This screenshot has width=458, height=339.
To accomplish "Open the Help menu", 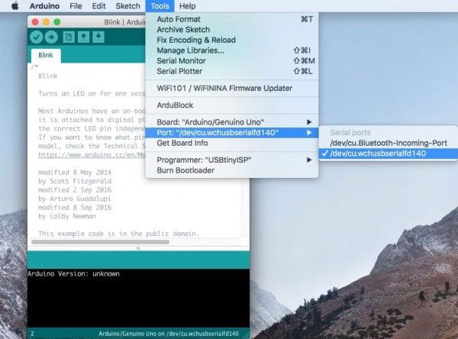I will pyautogui.click(x=187, y=6).
